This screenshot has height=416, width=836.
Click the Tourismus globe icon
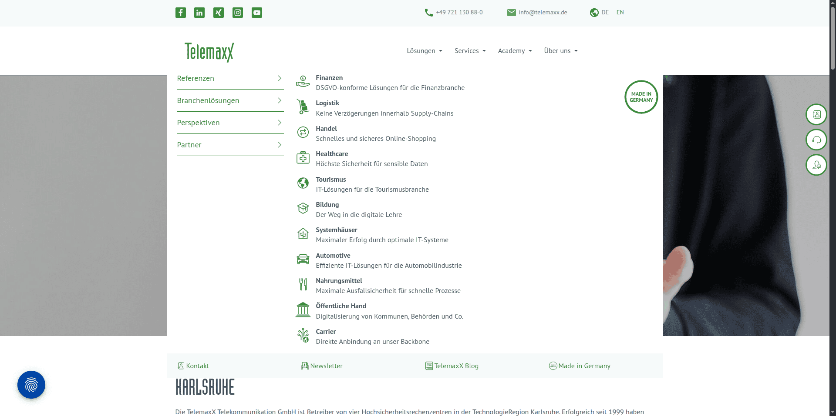[303, 183]
